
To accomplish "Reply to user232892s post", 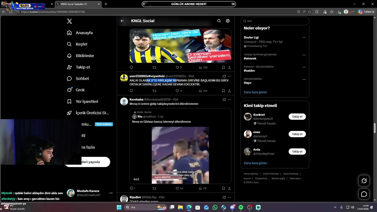I will 131,91.
